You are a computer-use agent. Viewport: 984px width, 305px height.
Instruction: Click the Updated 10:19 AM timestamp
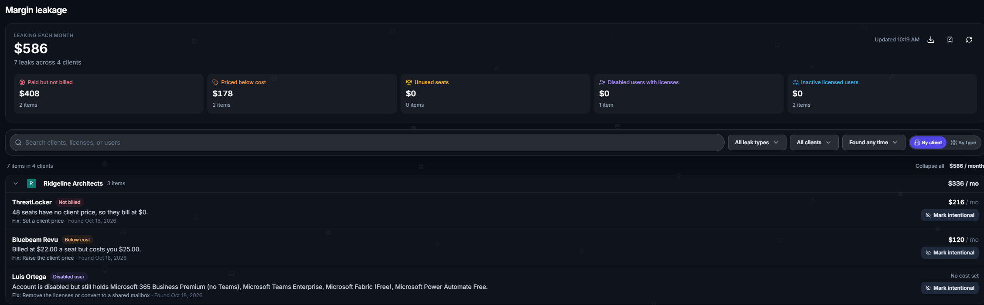pos(897,40)
